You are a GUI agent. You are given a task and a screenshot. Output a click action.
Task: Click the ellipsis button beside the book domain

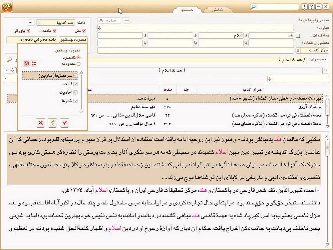tap(31, 22)
